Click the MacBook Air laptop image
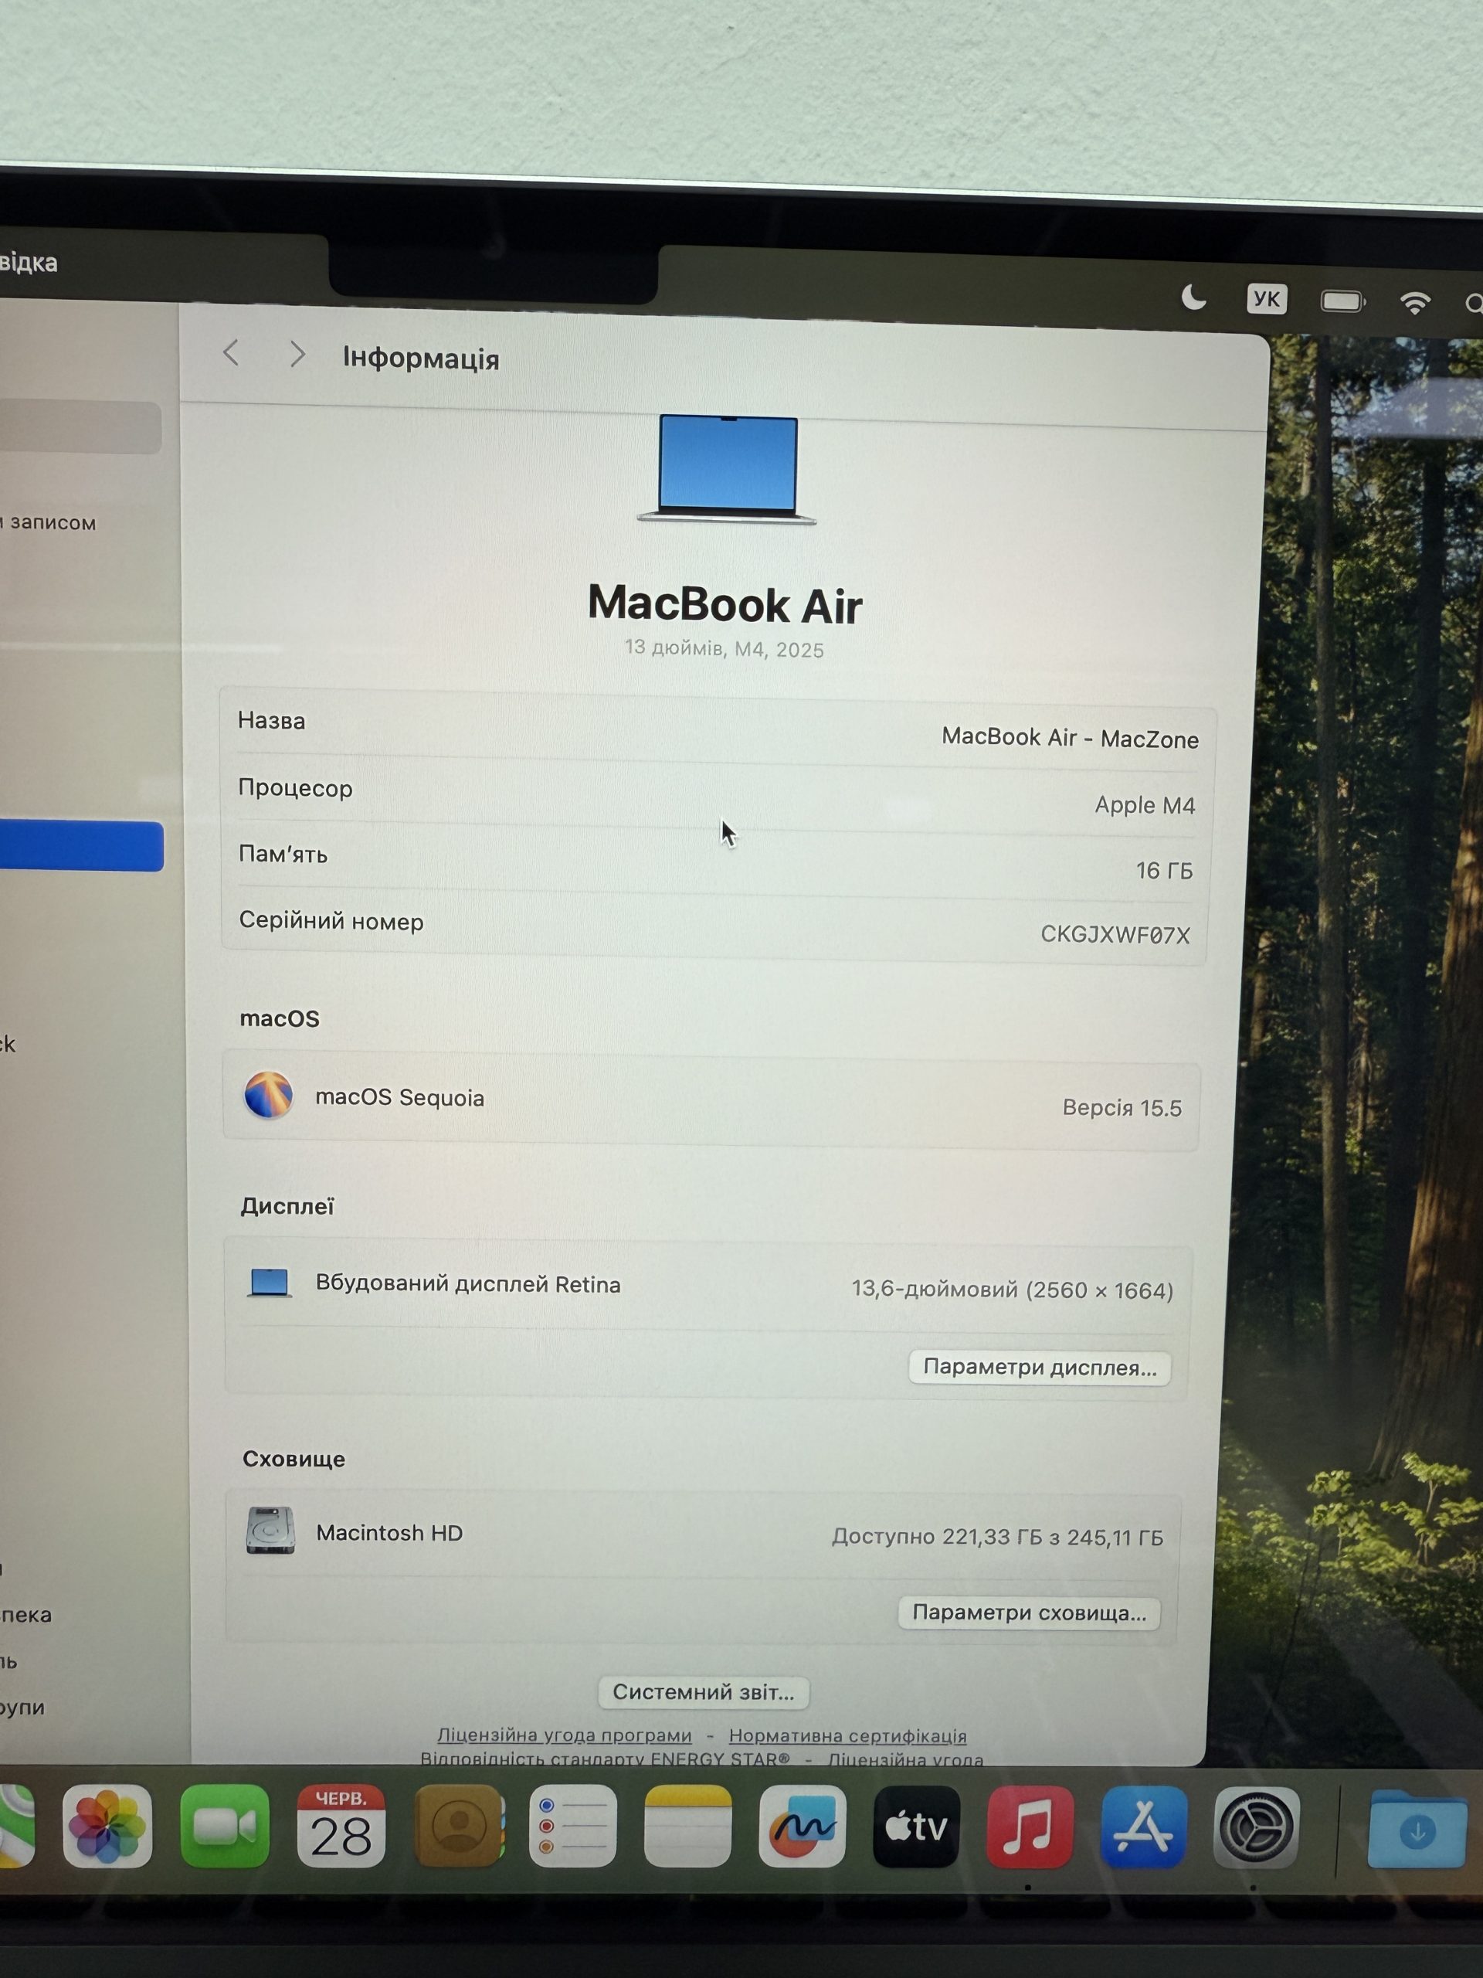The image size is (1483, 1978). click(727, 470)
